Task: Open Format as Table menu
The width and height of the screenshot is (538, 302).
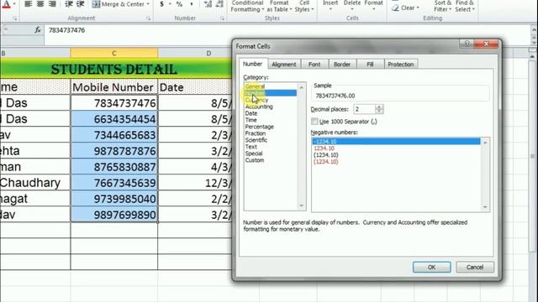Action: (x=279, y=6)
